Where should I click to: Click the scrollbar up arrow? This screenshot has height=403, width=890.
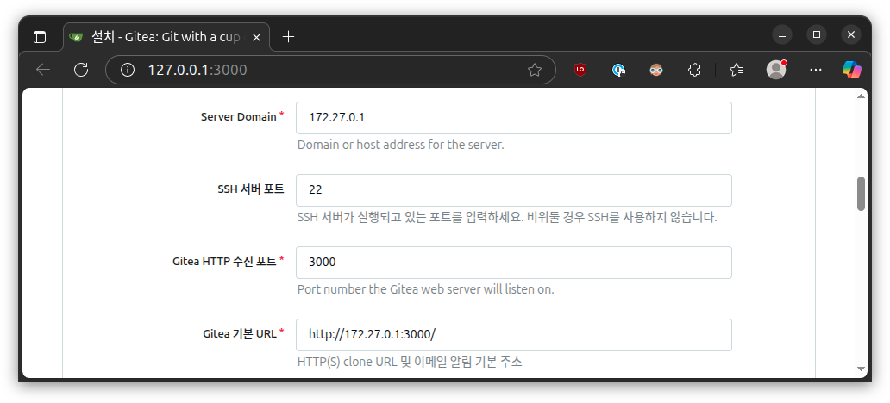(x=861, y=96)
